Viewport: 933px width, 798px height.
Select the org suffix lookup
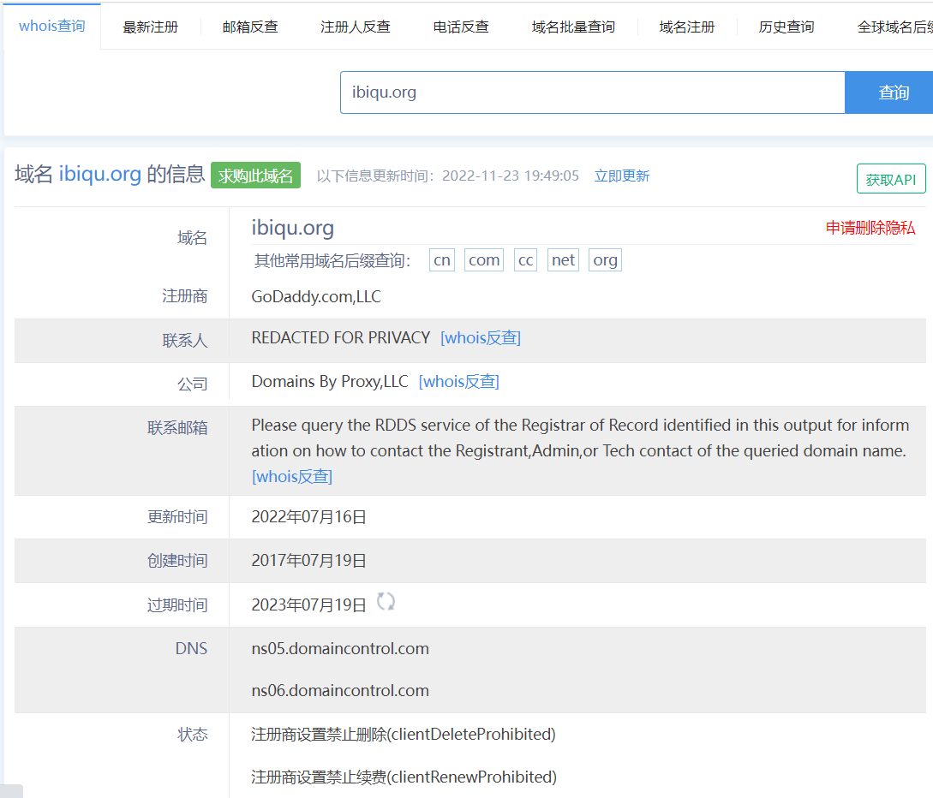(605, 259)
